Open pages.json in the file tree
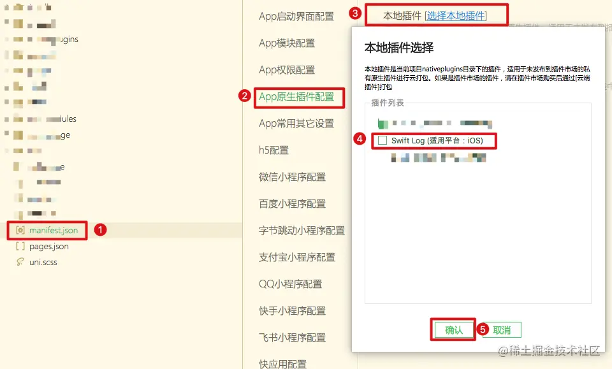The height and width of the screenshot is (369, 612). [49, 246]
